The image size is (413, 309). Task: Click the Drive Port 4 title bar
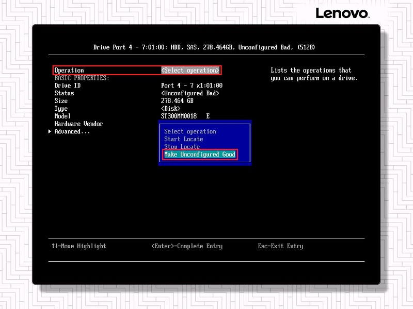coord(206,47)
